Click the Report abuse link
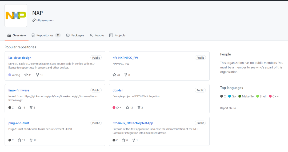The width and height of the screenshot is (288, 152). pos(228,108)
